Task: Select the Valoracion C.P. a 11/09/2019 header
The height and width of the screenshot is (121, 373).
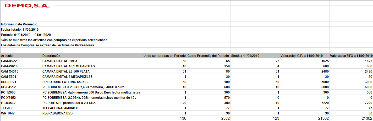Action: pyautogui.click(x=304, y=56)
